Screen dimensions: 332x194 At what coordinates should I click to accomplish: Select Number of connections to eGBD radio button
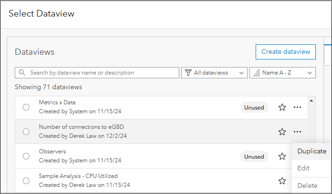[x=26, y=132]
